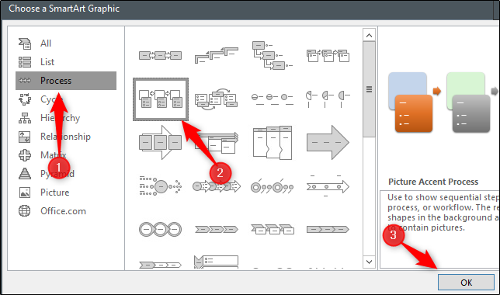Viewport: 500px width, 295px height.
Task: Choose the Basic Timeline arrow layout
Action: 328,186
